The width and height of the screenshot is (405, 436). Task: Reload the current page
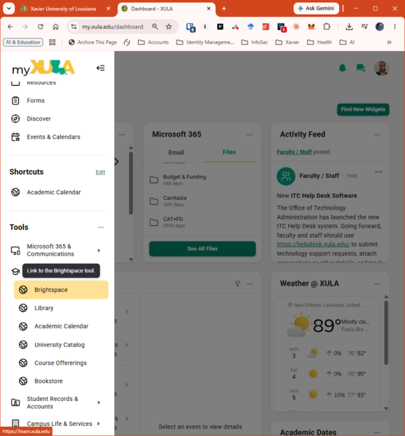41,27
